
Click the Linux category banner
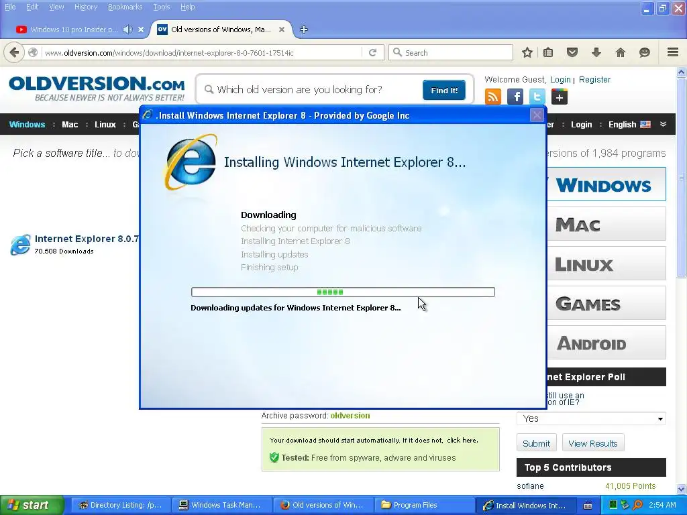(x=606, y=264)
